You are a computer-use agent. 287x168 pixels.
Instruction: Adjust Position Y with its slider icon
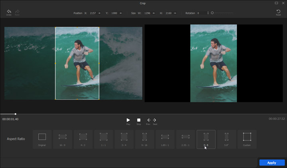click(121, 13)
